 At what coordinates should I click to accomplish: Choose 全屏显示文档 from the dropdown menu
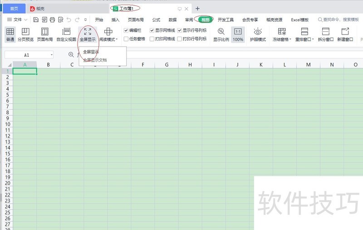pos(95,60)
